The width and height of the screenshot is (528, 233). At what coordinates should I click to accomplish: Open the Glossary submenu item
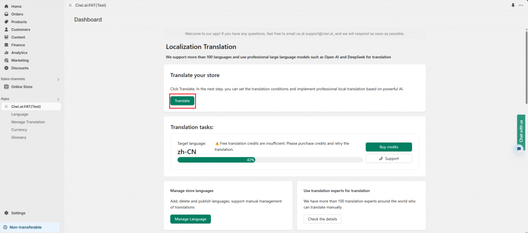19,137
